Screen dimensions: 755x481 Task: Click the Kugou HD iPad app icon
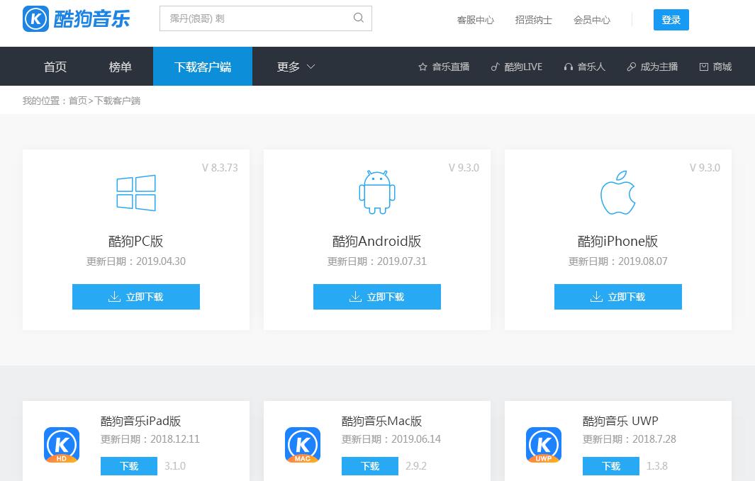(x=62, y=445)
